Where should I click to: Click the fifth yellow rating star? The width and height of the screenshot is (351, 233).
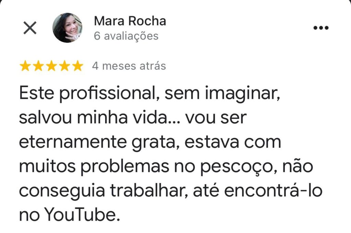(x=78, y=66)
